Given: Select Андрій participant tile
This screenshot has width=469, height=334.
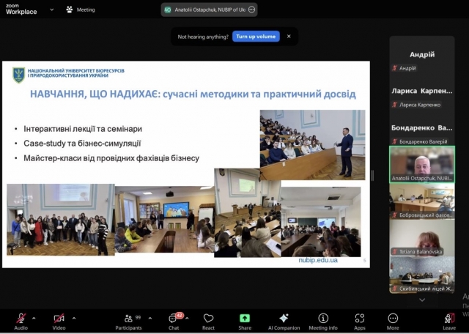Looking at the screenshot, I should (422, 54).
